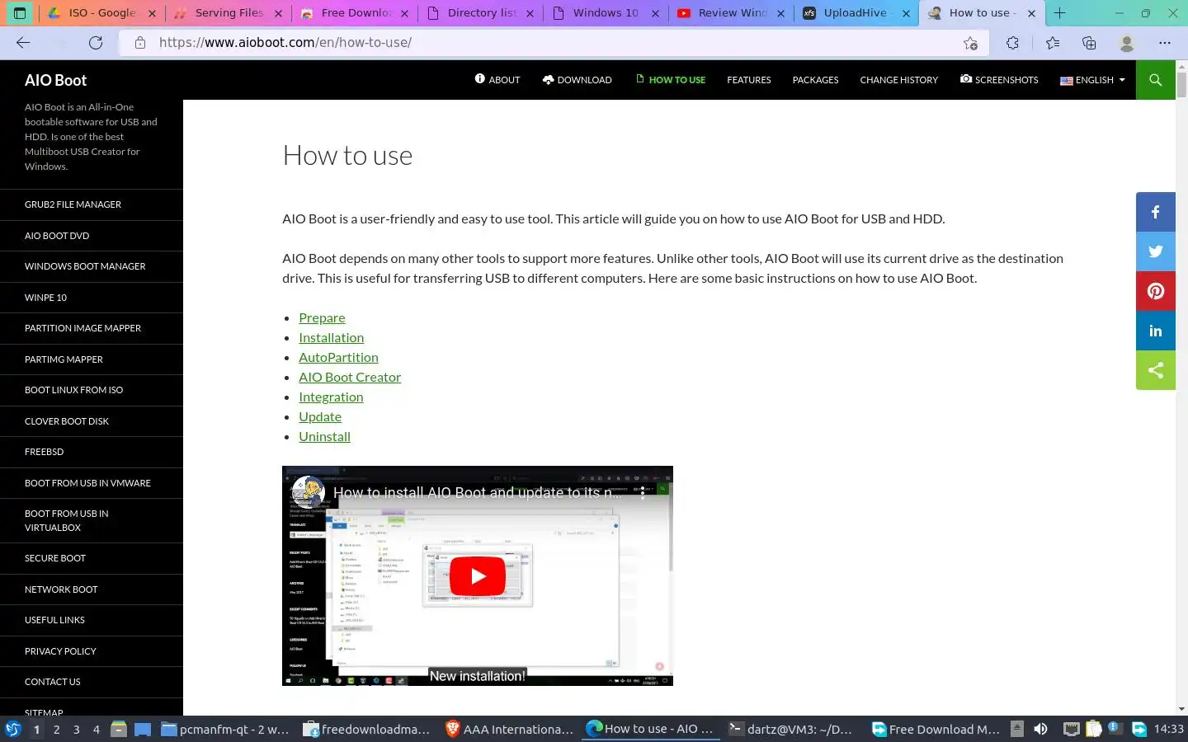Click the network tray icon
Viewport: 1188px width, 742px height.
tap(1071, 729)
